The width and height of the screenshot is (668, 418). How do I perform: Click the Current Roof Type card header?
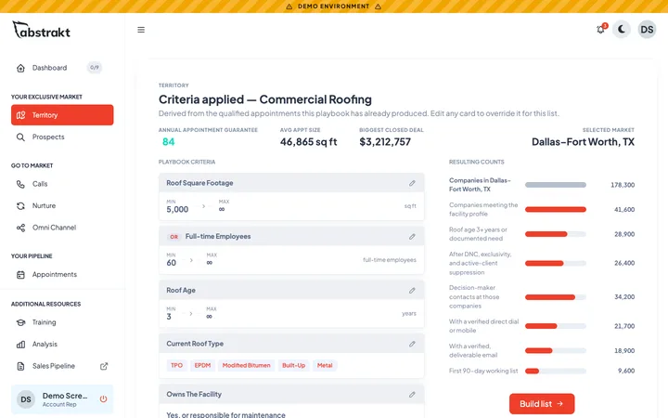click(x=291, y=344)
